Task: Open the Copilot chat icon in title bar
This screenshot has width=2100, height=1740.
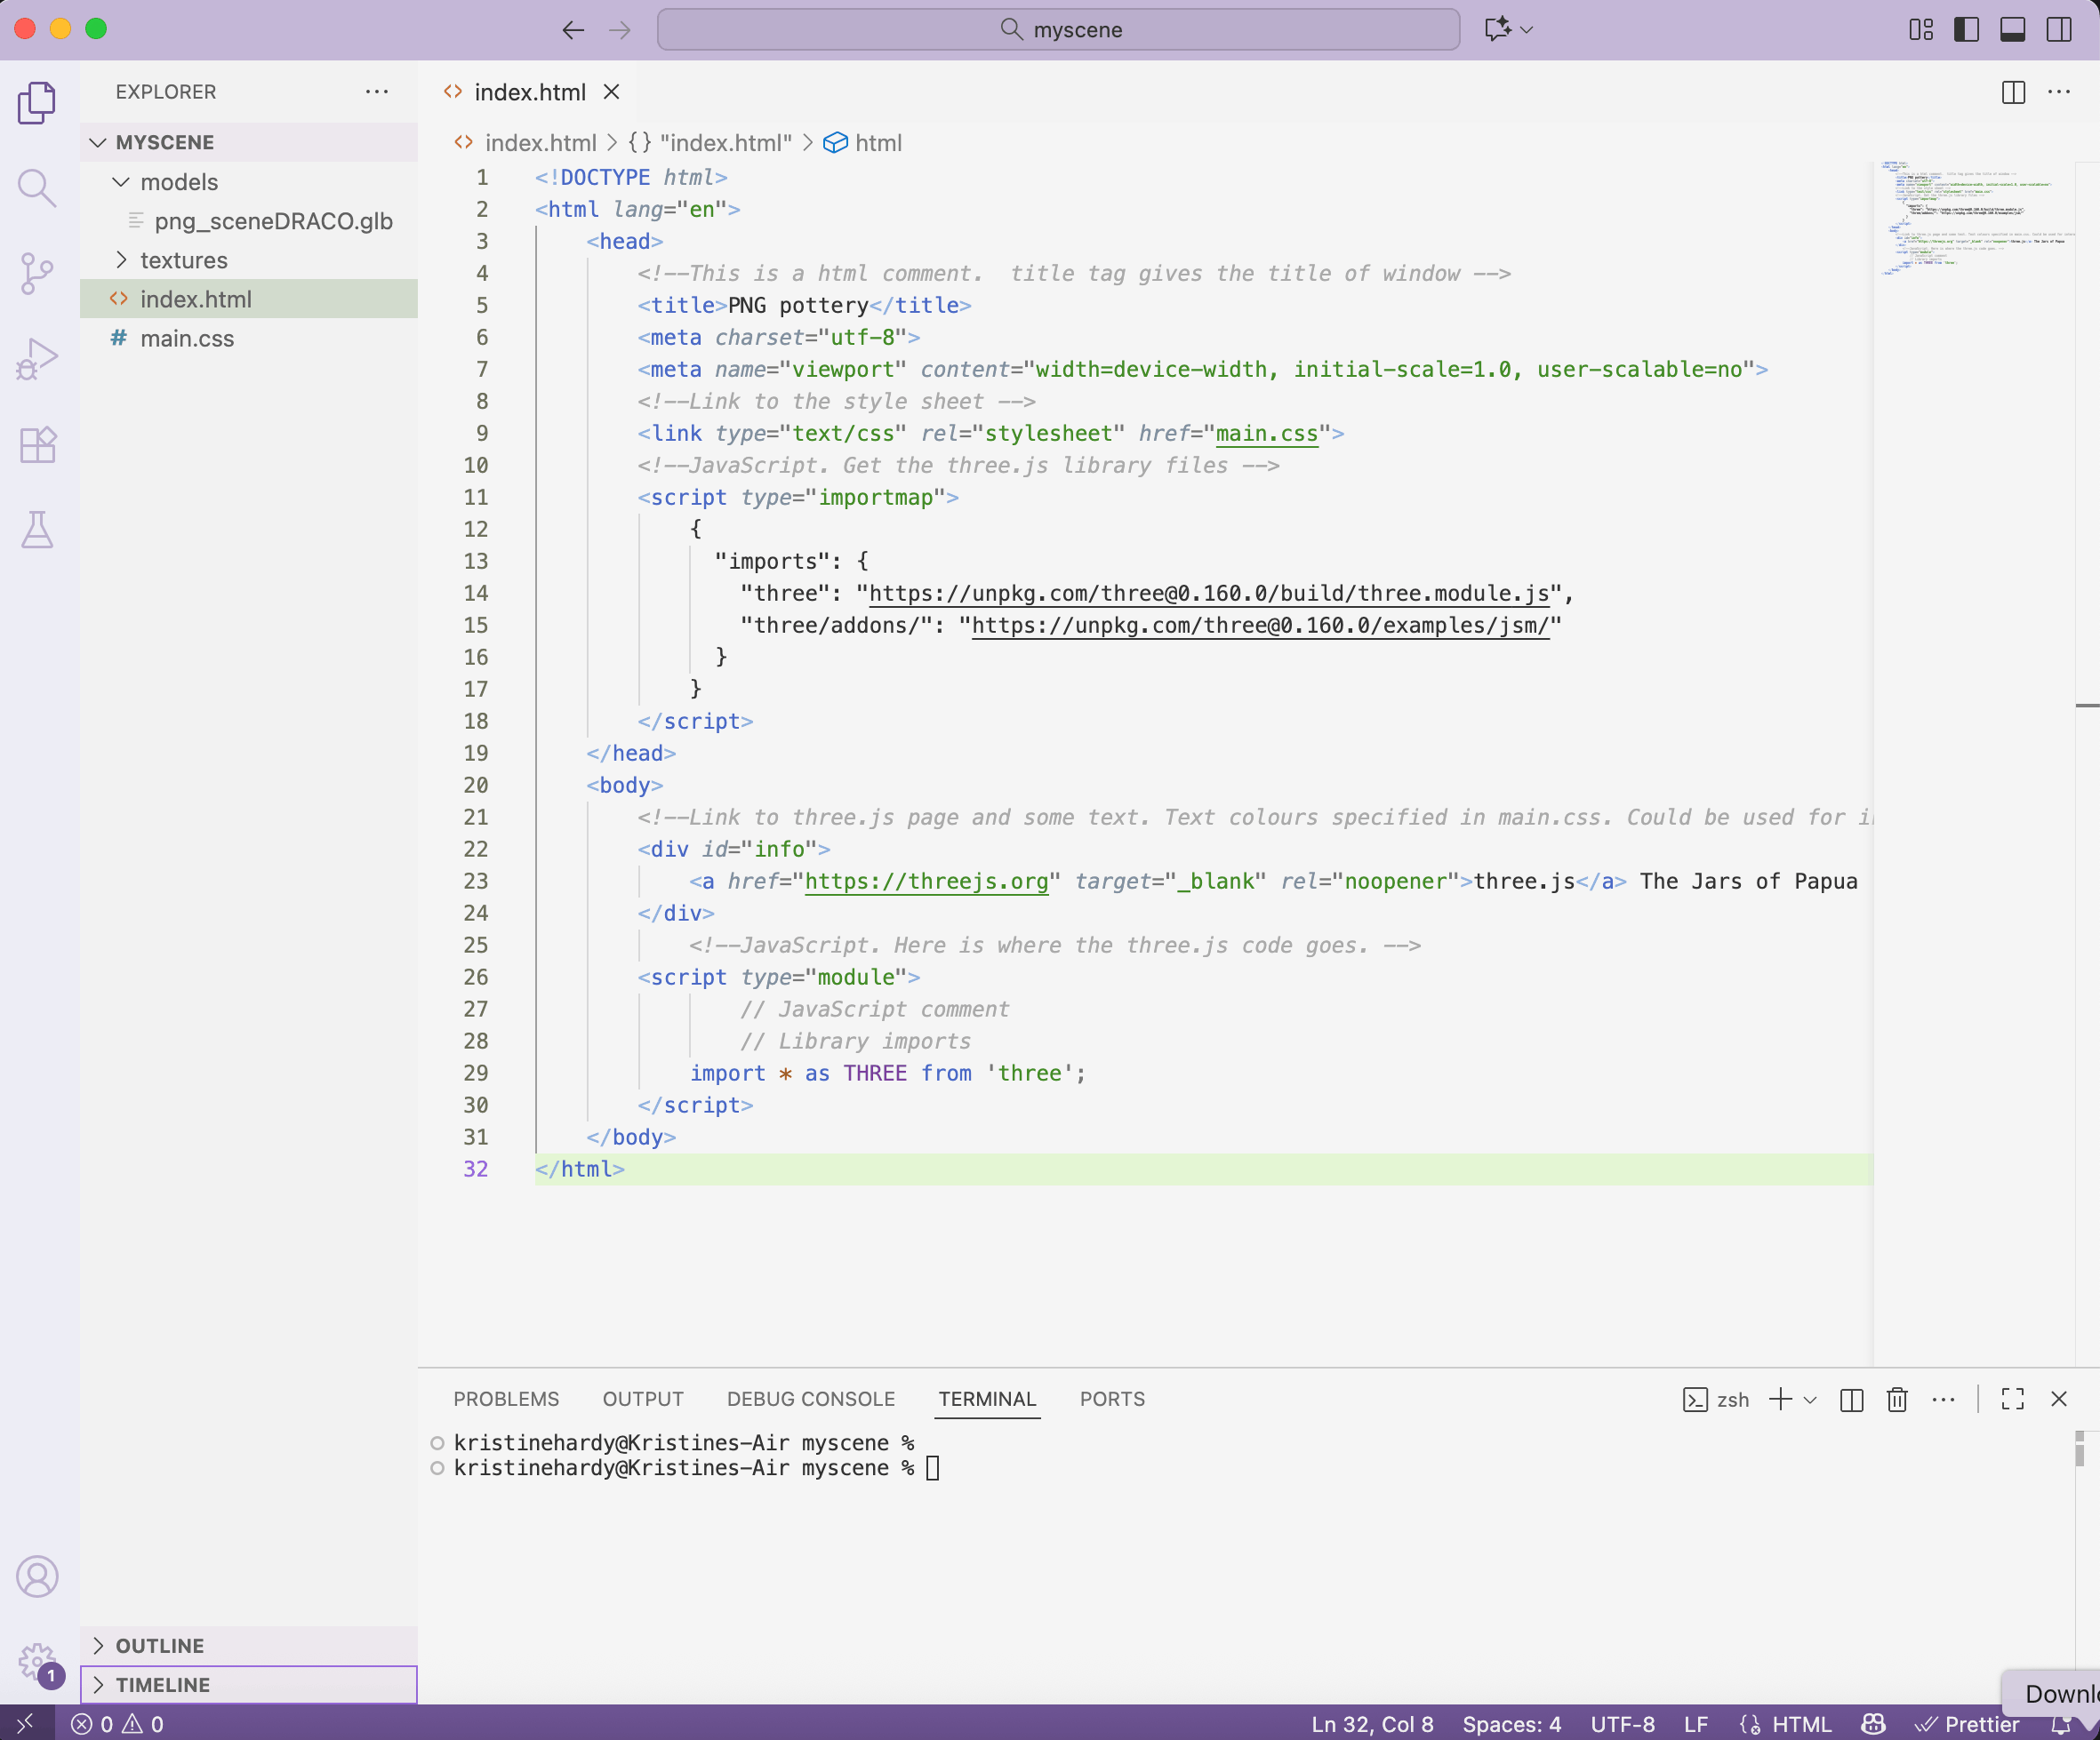Action: [1498, 29]
